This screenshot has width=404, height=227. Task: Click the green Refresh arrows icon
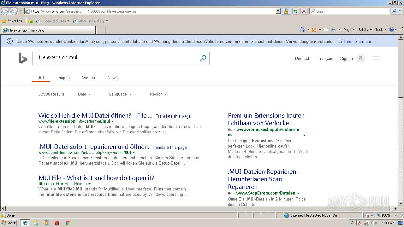[295, 11]
